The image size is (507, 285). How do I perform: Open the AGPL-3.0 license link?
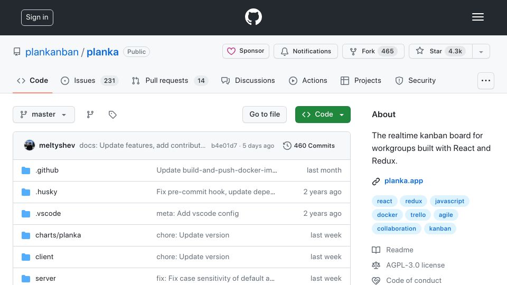(416, 265)
